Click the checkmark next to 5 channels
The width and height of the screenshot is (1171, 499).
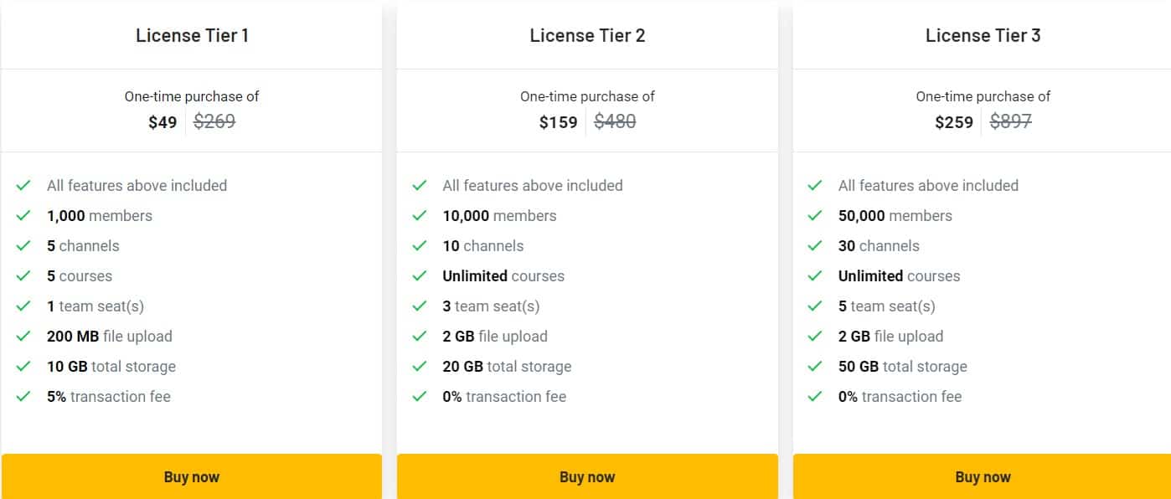(x=23, y=245)
